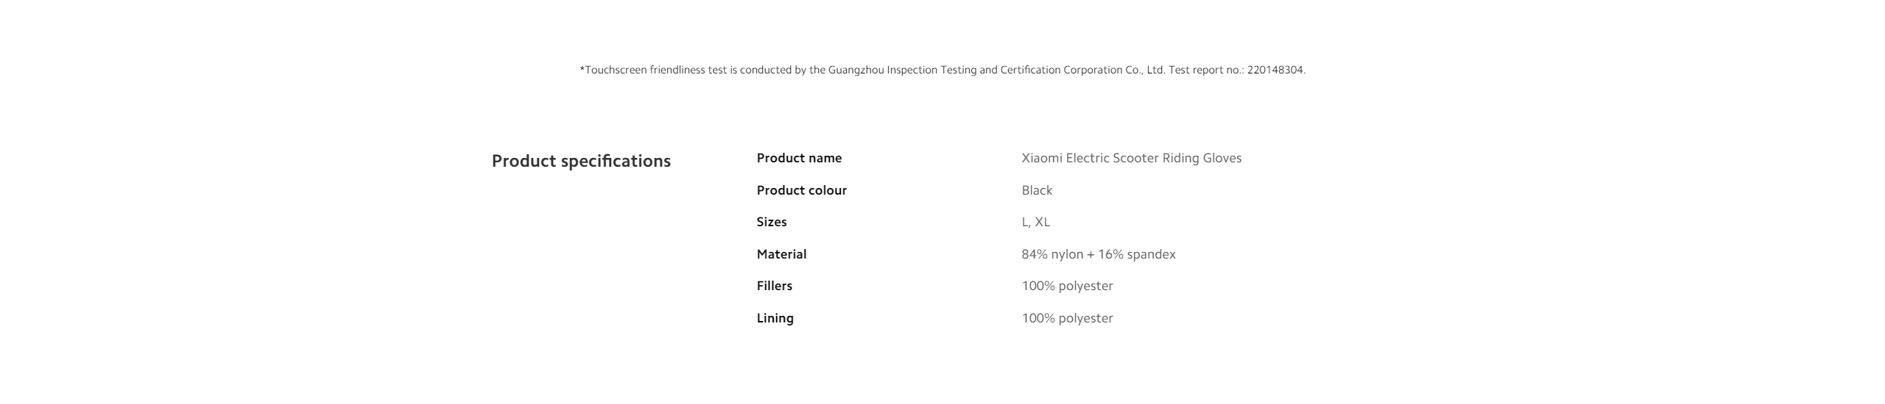
Task: Click the Black colour value
Action: tap(1037, 191)
